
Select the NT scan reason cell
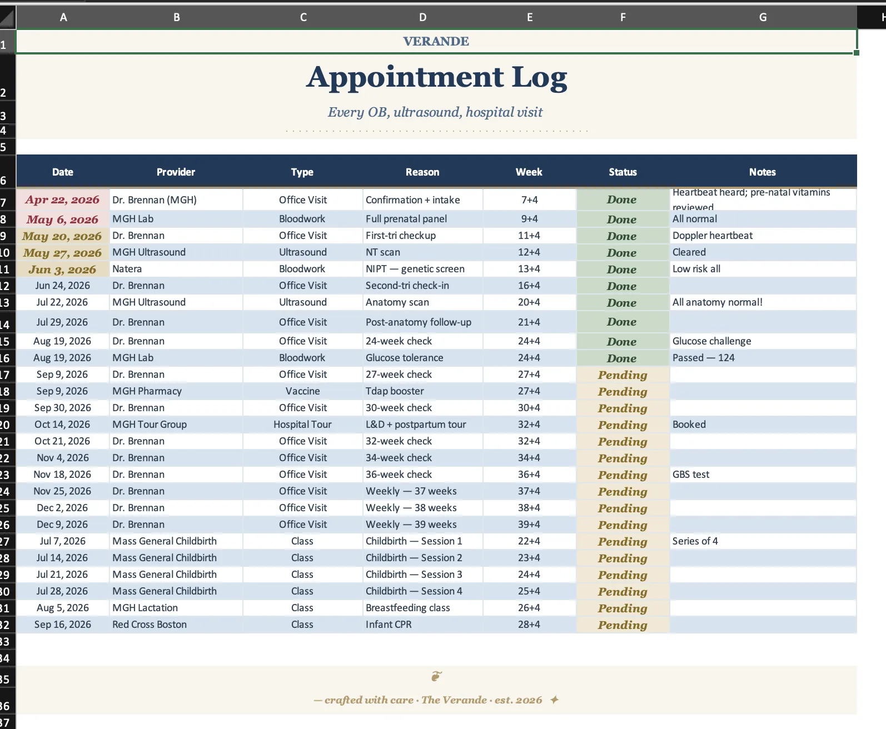tap(423, 252)
